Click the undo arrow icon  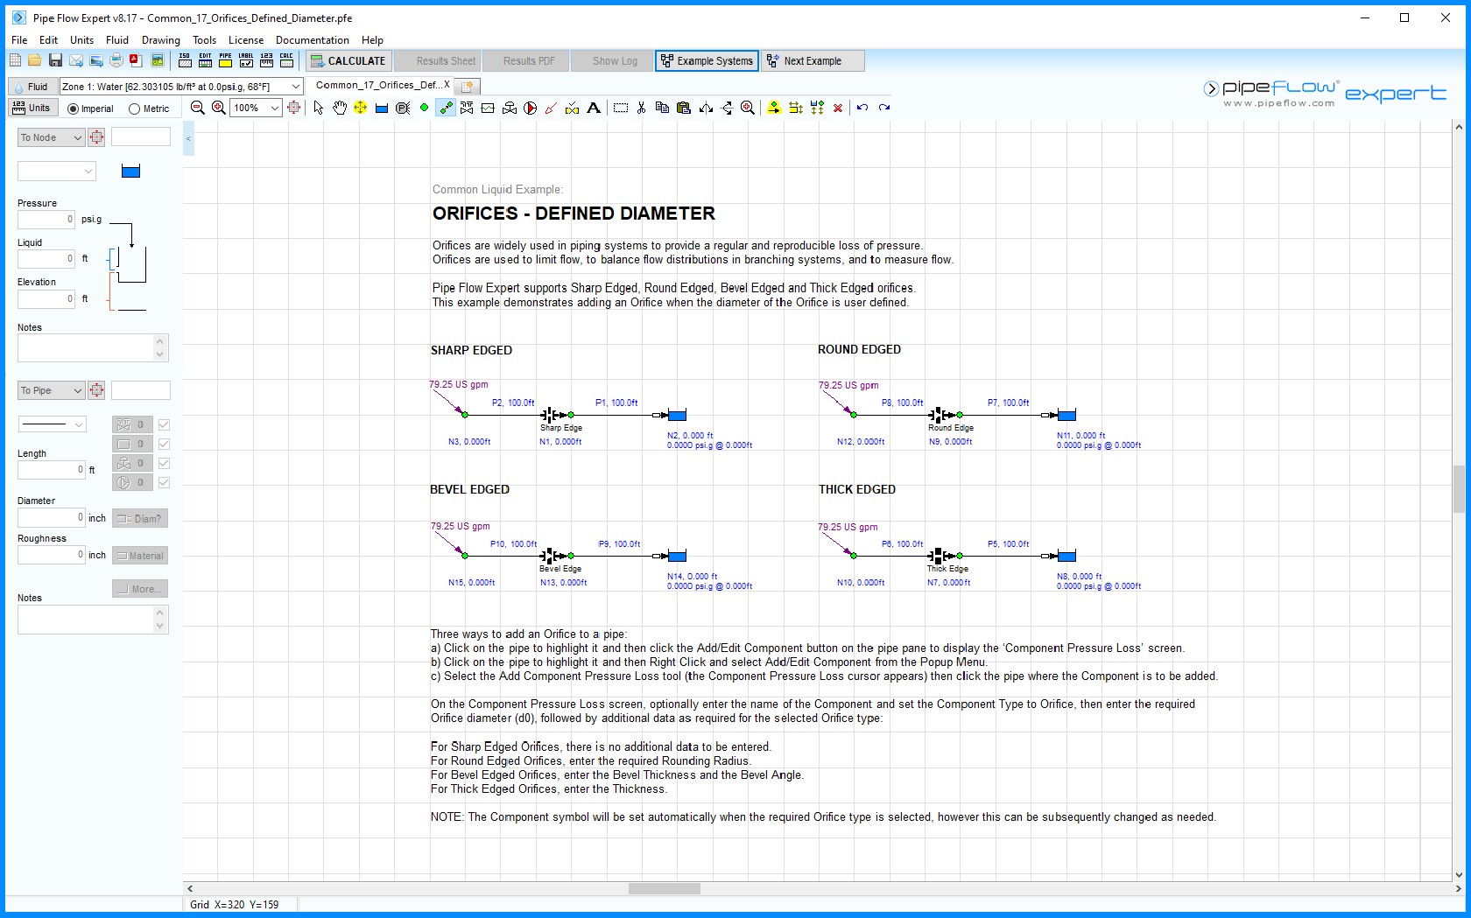point(862,108)
